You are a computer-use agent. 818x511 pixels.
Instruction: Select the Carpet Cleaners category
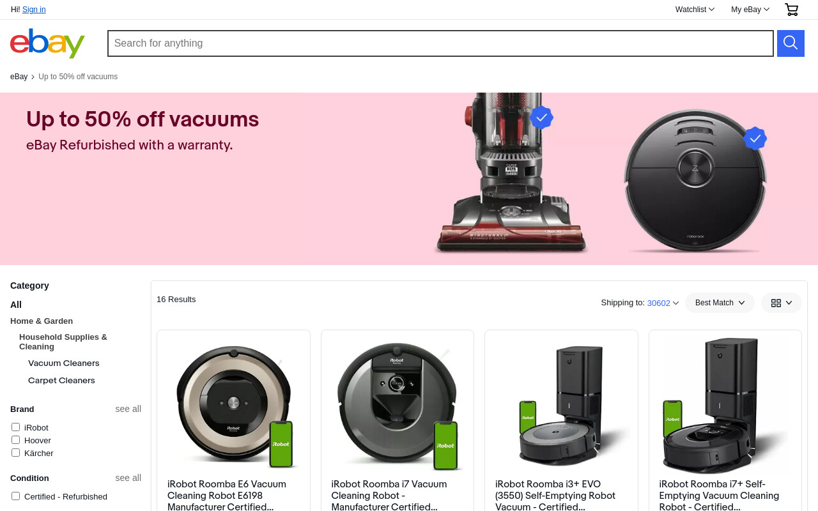[x=61, y=381]
